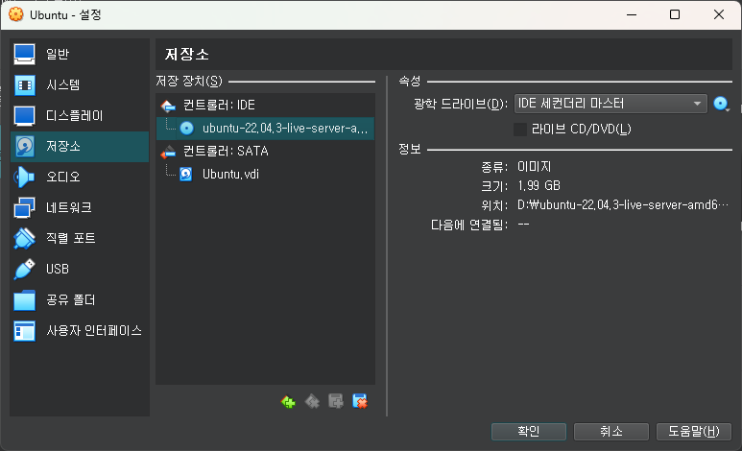Image resolution: width=742 pixels, height=451 pixels.
Task: Click the SATA controller icon
Action: (x=168, y=152)
